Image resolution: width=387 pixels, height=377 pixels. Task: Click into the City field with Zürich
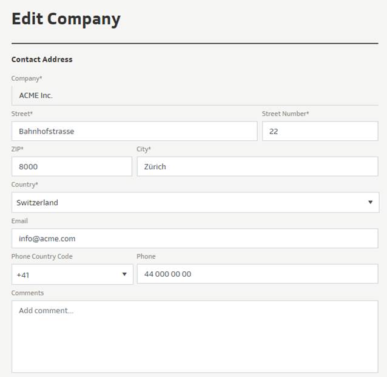click(257, 166)
